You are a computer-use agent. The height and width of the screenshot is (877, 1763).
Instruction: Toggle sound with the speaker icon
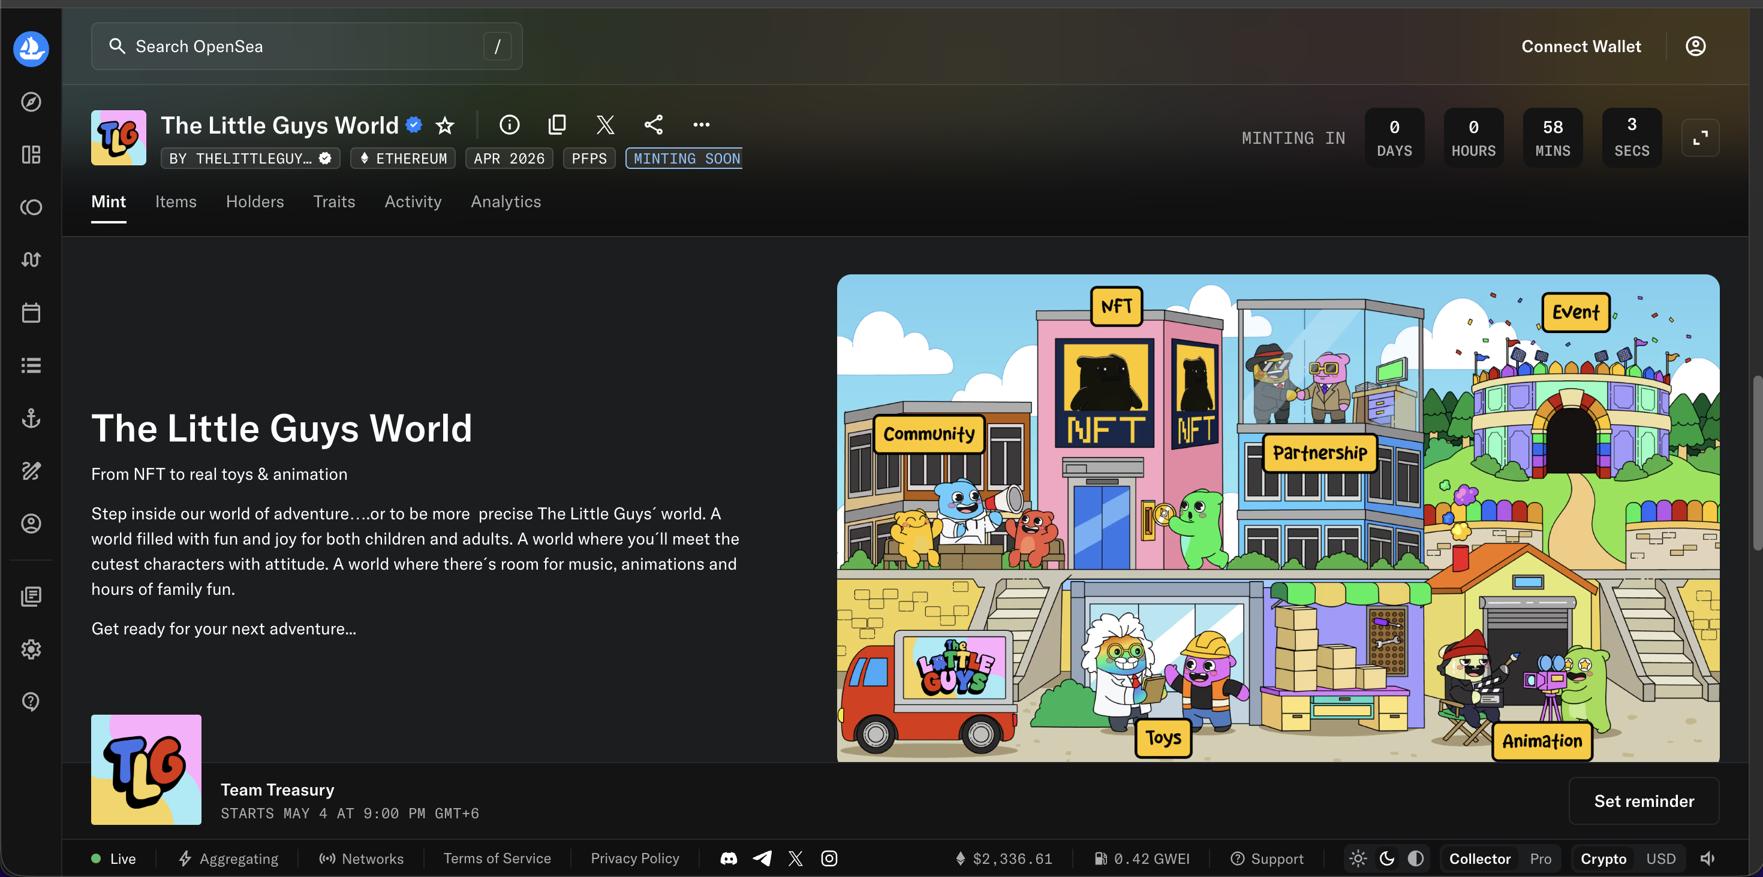click(1708, 858)
